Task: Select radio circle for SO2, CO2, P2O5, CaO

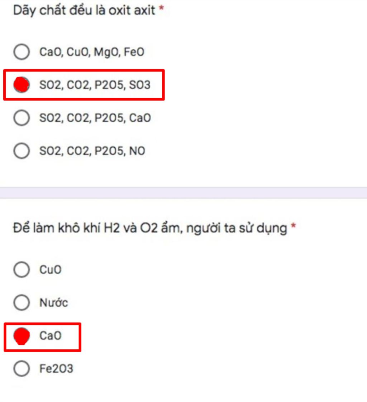Action: [x=22, y=118]
